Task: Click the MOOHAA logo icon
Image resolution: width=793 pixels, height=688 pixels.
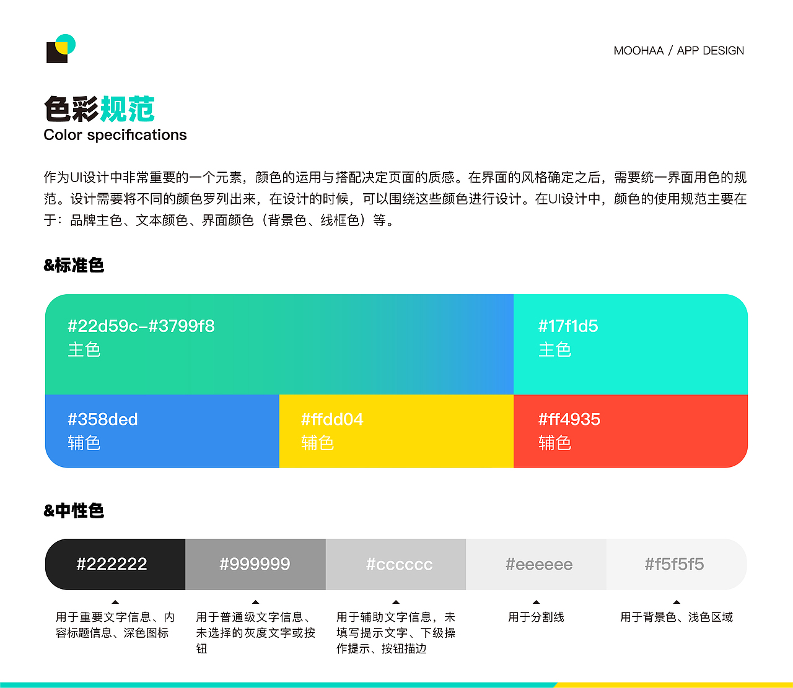Action: click(61, 48)
